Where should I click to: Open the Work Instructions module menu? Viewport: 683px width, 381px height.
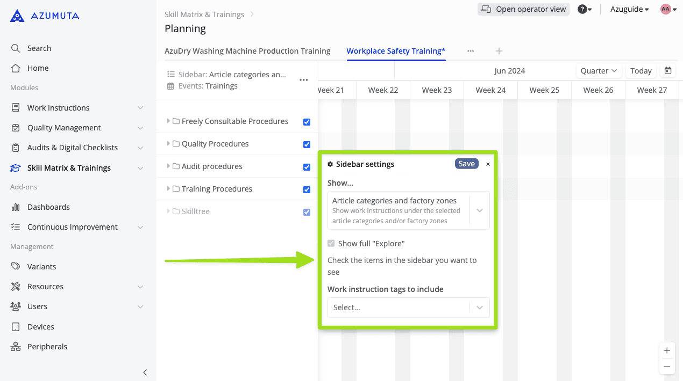click(x=58, y=108)
